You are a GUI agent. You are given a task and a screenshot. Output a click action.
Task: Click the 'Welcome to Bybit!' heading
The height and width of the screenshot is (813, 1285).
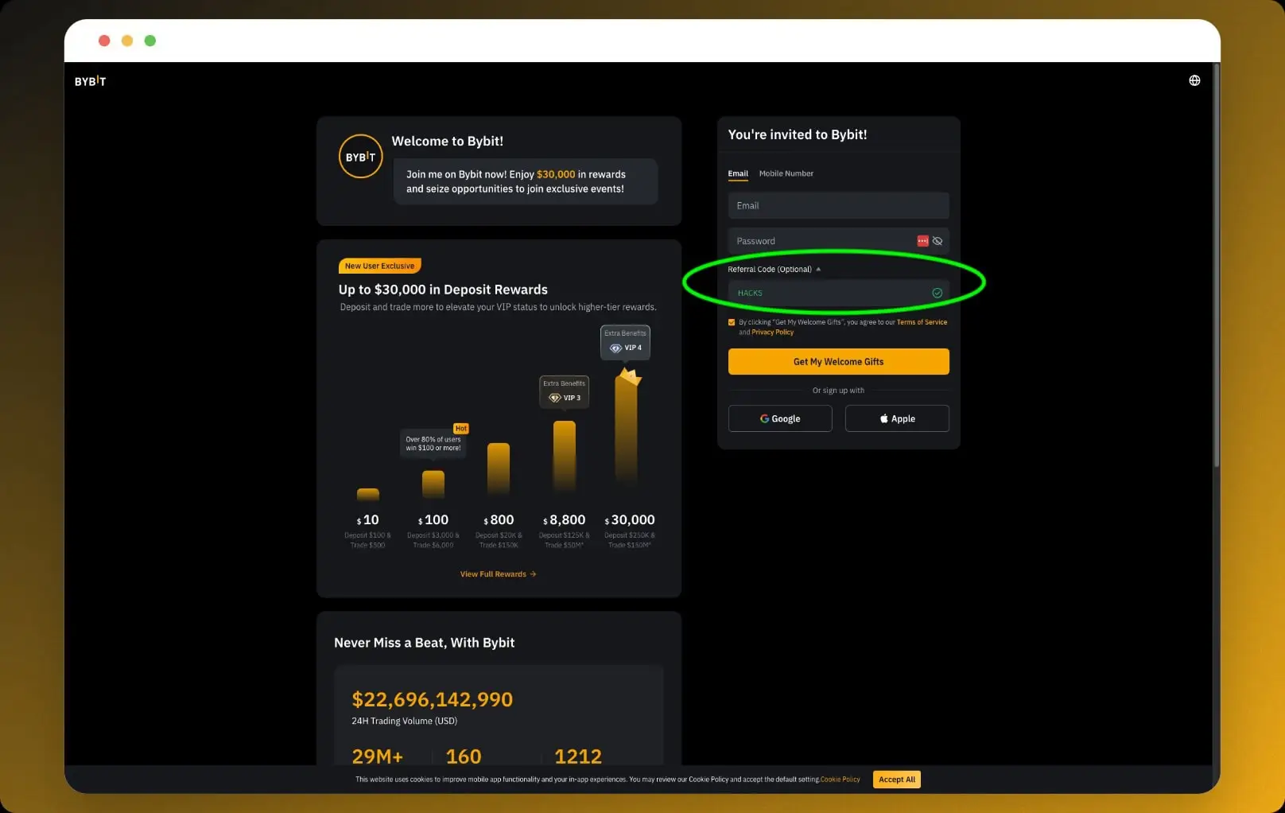tap(448, 142)
